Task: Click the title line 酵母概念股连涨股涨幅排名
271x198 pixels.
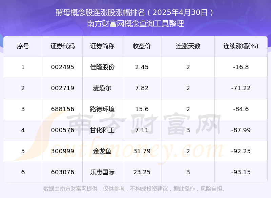Action: 100,13
